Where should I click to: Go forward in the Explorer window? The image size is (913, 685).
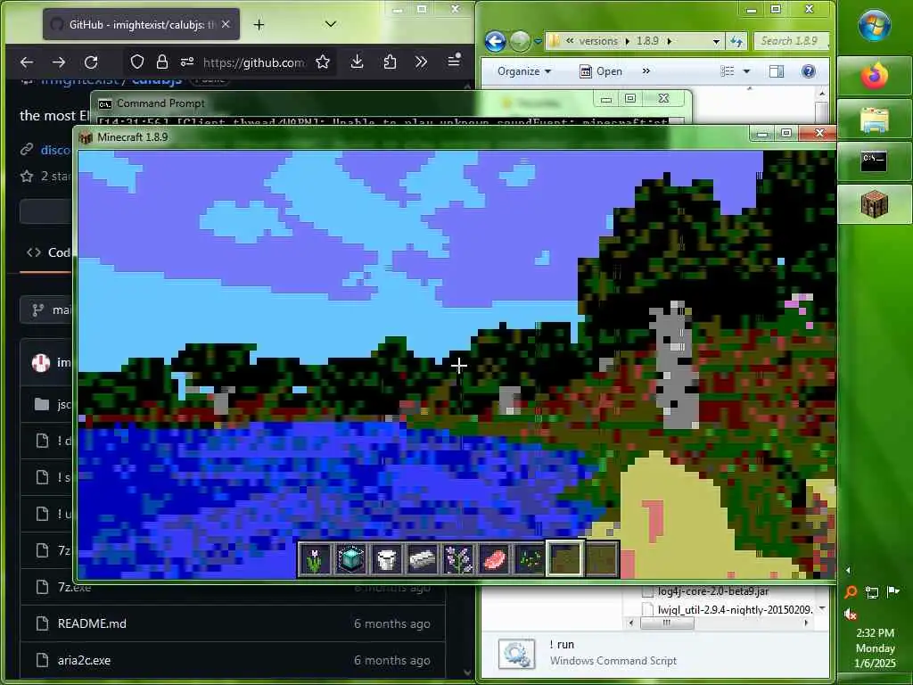[520, 41]
